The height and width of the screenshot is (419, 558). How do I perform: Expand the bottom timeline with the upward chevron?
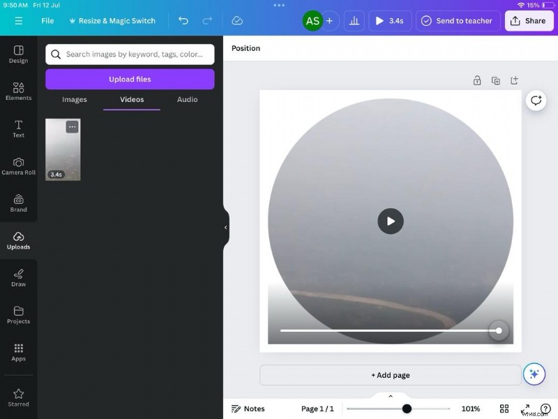click(390, 395)
